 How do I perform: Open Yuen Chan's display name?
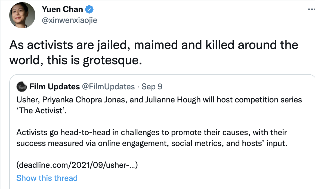62,9
